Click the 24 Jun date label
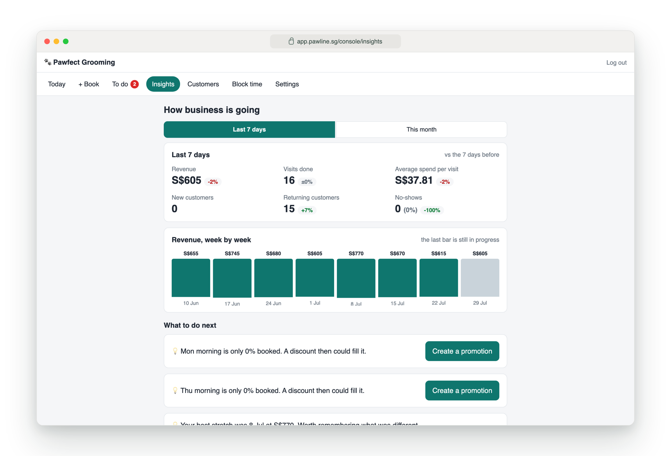Screen dimensions: 671x456 (273, 303)
